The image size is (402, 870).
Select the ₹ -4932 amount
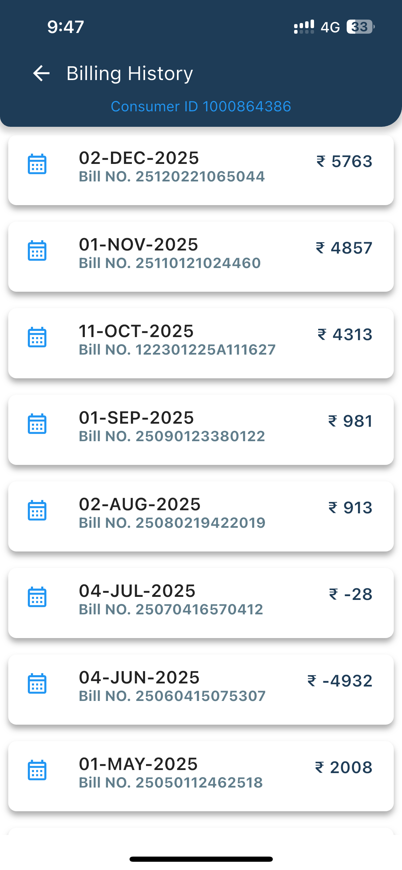click(340, 681)
